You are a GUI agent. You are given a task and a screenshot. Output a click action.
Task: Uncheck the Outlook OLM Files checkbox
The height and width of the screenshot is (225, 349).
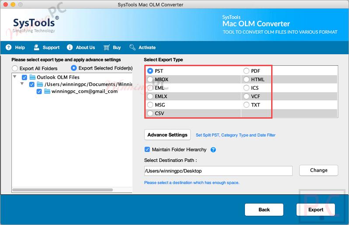point(24,77)
